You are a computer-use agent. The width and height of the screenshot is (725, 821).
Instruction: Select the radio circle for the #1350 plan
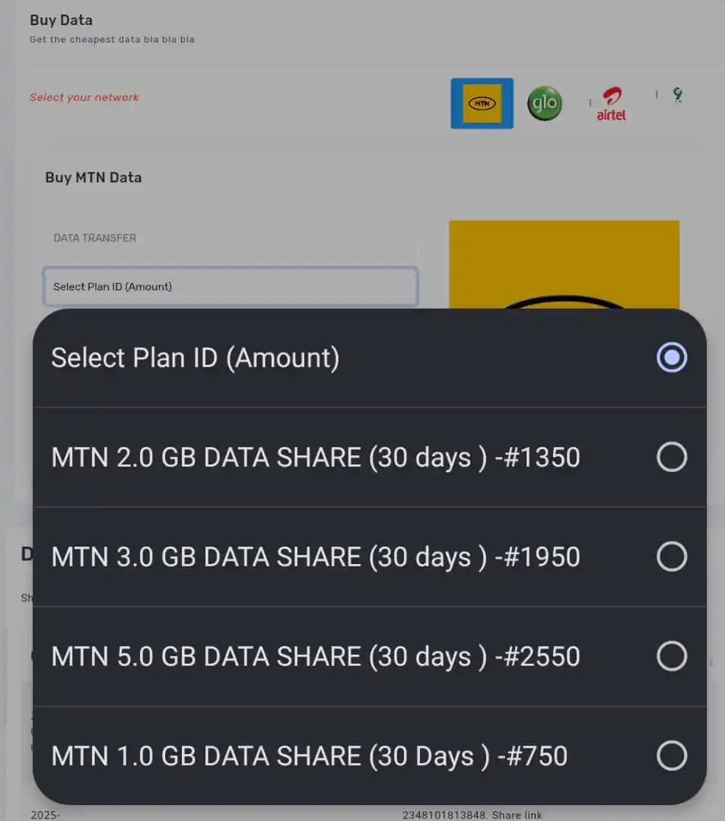point(672,457)
